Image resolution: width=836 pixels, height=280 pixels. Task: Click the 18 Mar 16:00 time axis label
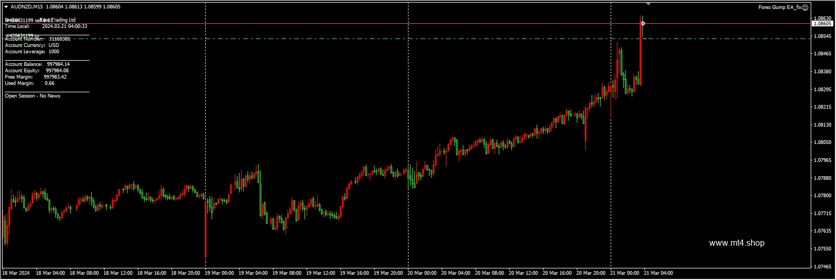(152, 273)
